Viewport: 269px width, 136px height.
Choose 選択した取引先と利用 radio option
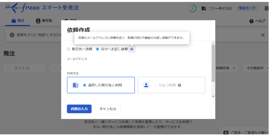[x=85, y=85]
